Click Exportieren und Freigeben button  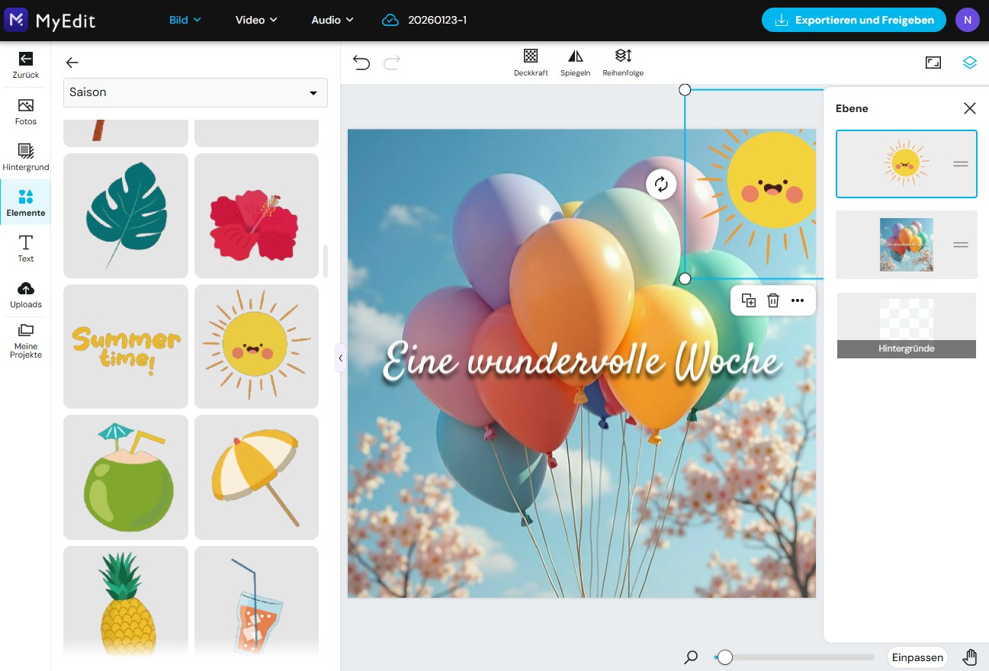coord(854,20)
